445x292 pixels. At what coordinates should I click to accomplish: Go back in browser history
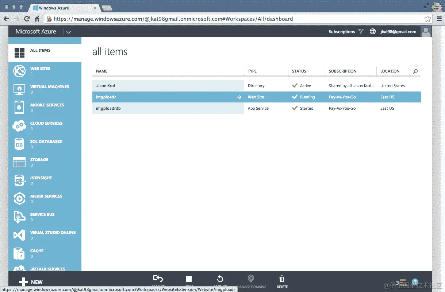pos(6,19)
